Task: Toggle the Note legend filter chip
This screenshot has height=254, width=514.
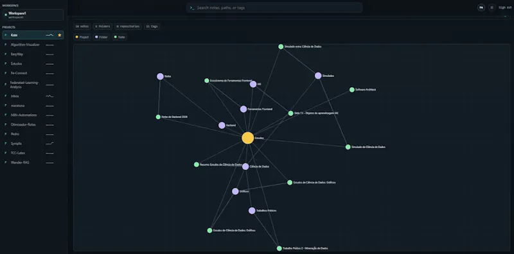Action: click(120, 37)
